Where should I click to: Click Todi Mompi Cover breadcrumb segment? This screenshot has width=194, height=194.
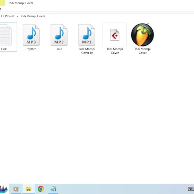(x=33, y=16)
